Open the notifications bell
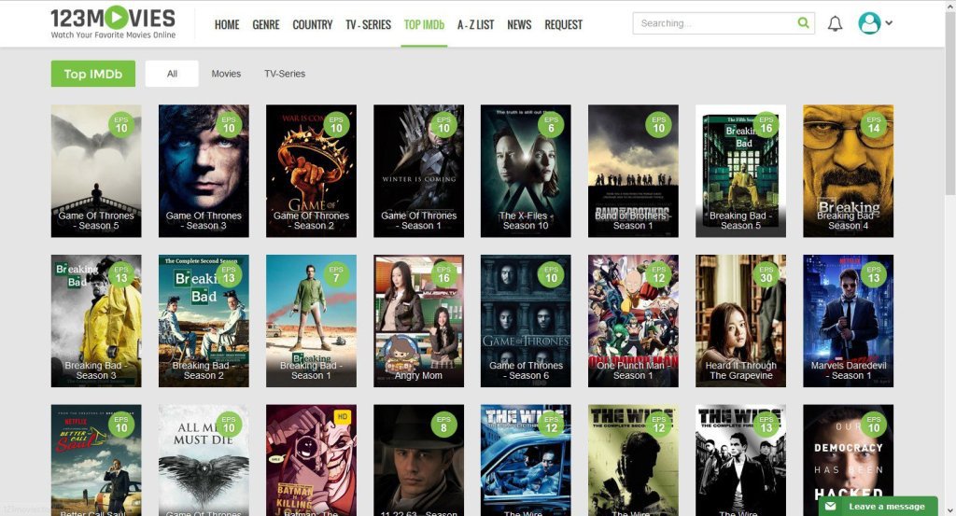Image resolution: width=956 pixels, height=516 pixels. 835,24
